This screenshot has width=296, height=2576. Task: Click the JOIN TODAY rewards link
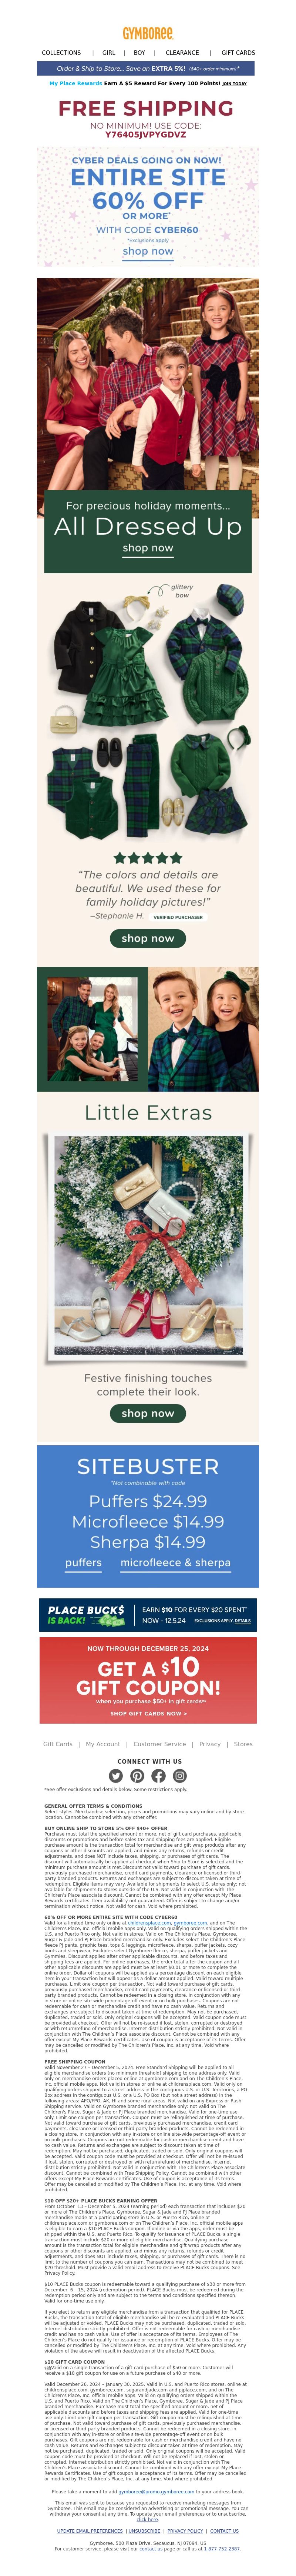234,84
